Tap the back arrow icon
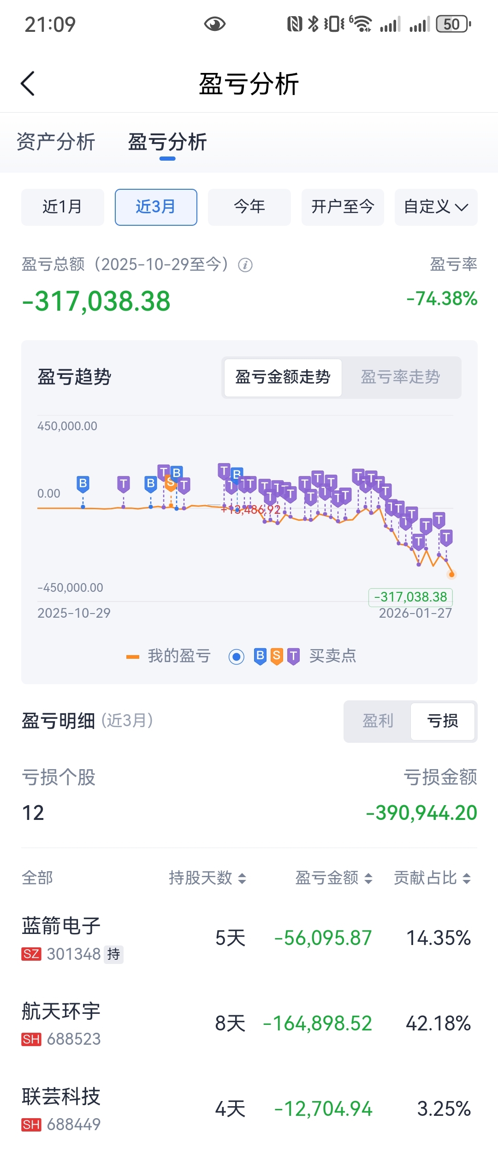This screenshot has width=498, height=1156. click(28, 84)
